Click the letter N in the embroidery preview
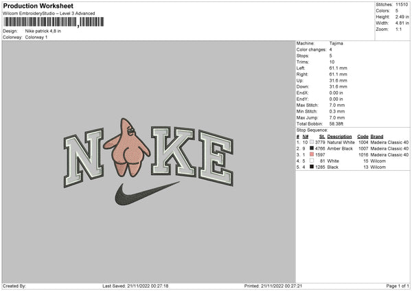Screen dimensions: 412x291 [x=84, y=158]
